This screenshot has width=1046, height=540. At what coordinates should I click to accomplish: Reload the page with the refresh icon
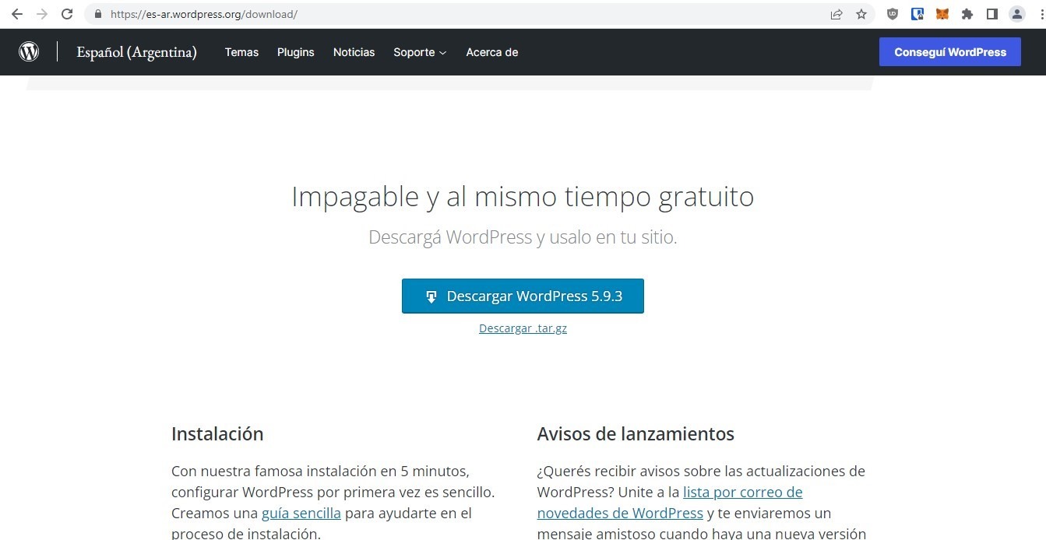[x=67, y=14]
